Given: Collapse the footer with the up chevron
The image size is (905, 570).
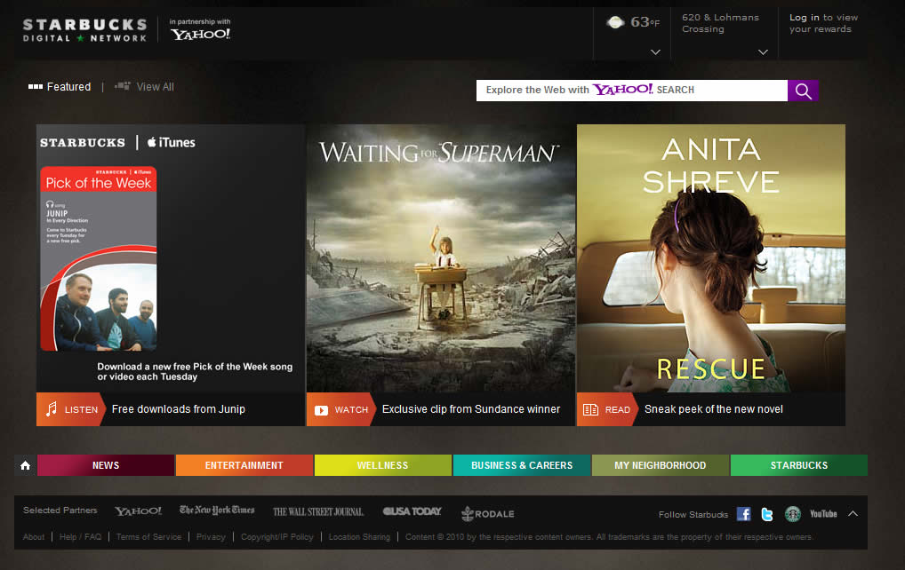Looking at the screenshot, I should point(853,513).
